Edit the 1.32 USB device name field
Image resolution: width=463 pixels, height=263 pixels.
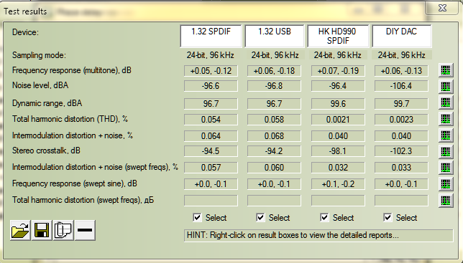click(275, 36)
